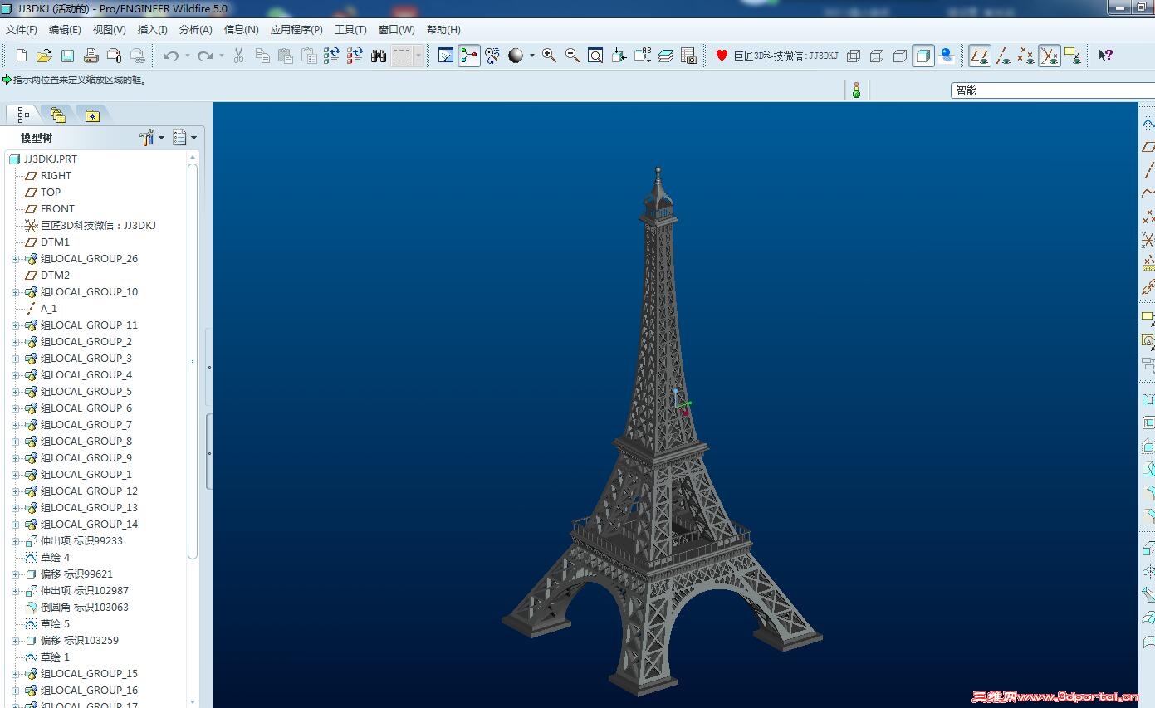Screen dimensions: 1155x708
Task: Click the Undo arrow icon
Action: [171, 56]
